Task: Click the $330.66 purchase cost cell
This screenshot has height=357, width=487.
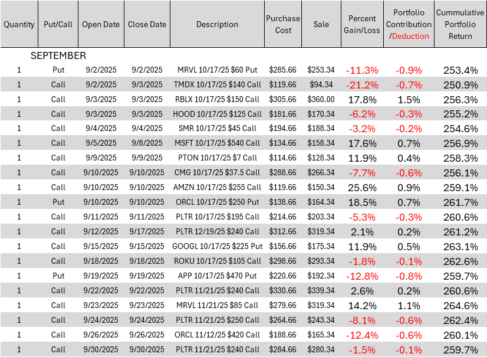Action: pos(282,290)
